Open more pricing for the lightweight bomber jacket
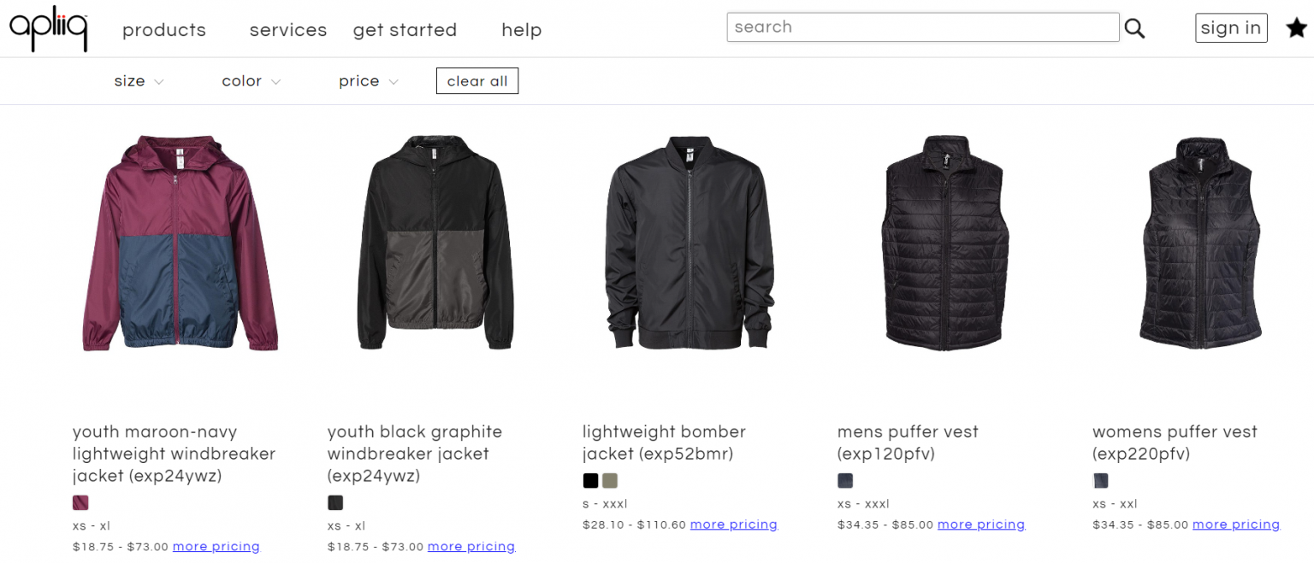Screen dimensions: 1314x563 pyautogui.click(x=733, y=524)
